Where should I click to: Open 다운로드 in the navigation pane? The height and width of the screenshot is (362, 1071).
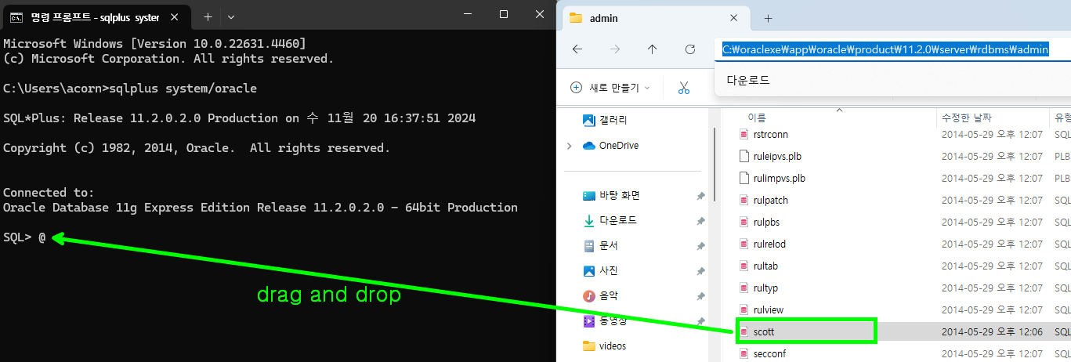[610, 220]
